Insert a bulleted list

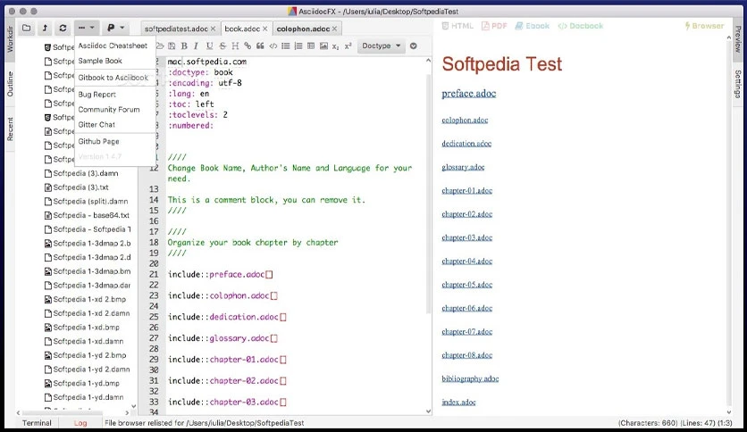pyautogui.click(x=286, y=46)
